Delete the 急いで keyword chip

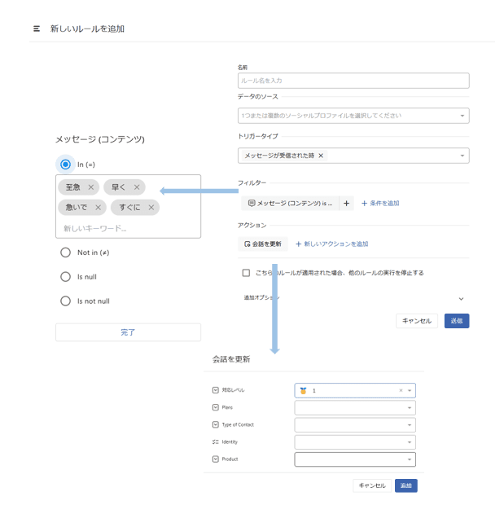point(99,208)
